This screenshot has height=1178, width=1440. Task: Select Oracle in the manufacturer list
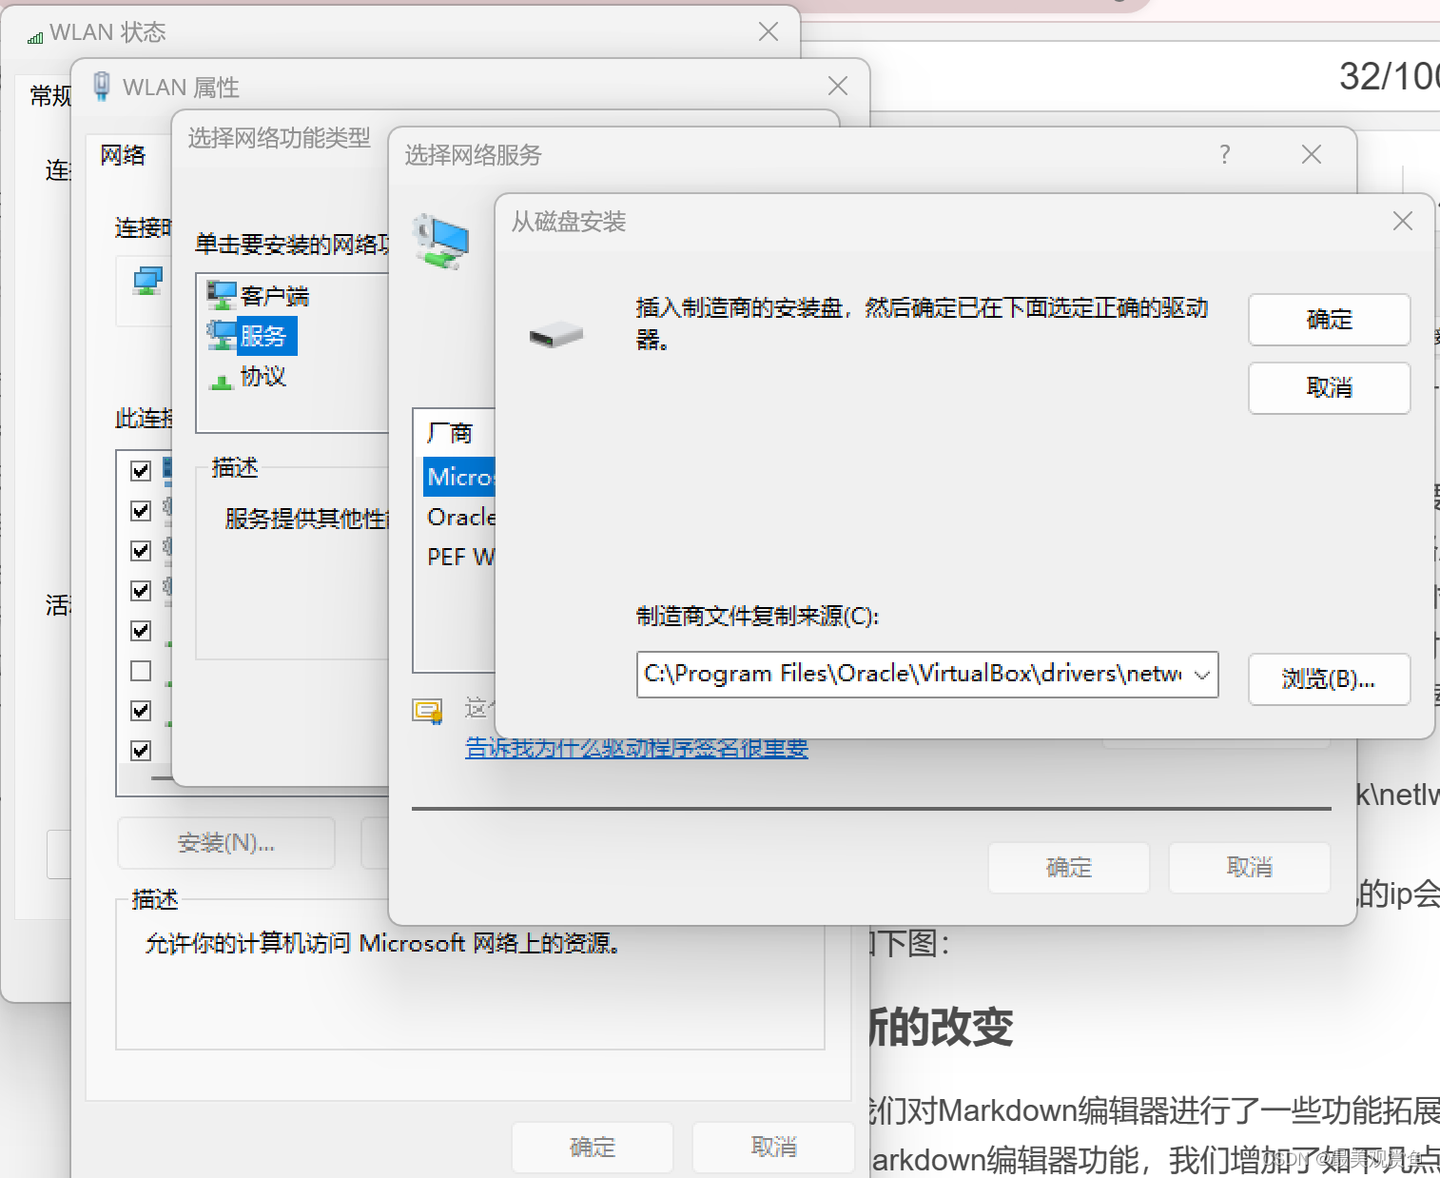click(x=460, y=517)
